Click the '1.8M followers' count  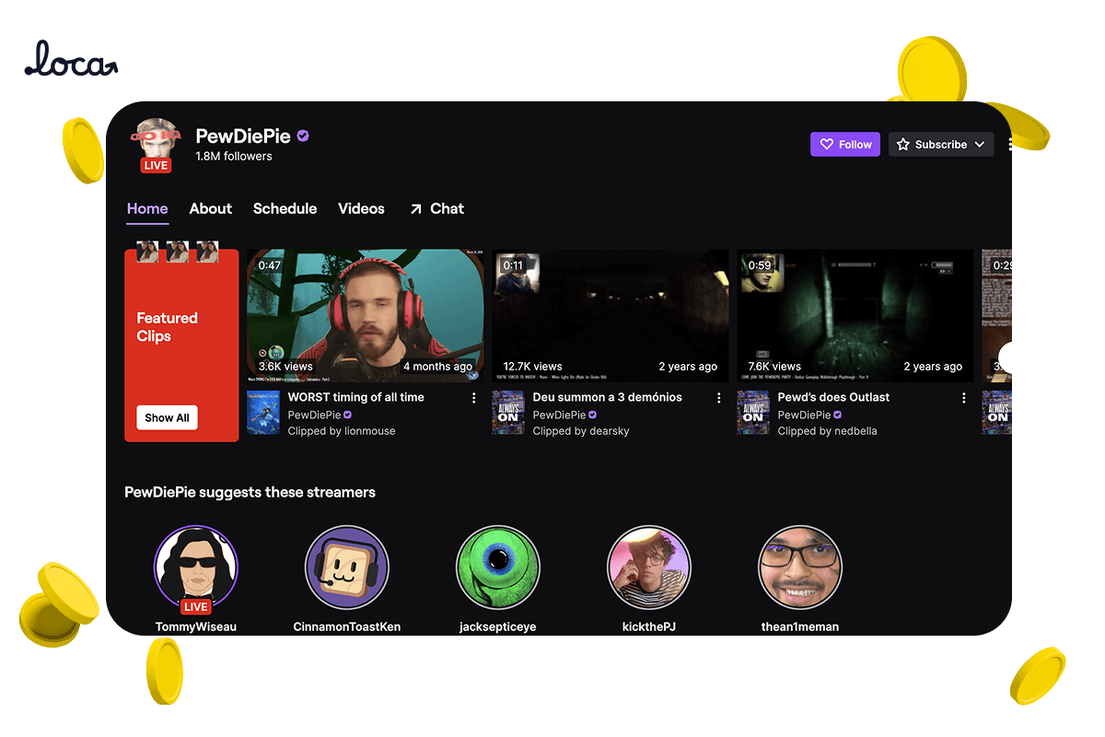click(x=234, y=157)
